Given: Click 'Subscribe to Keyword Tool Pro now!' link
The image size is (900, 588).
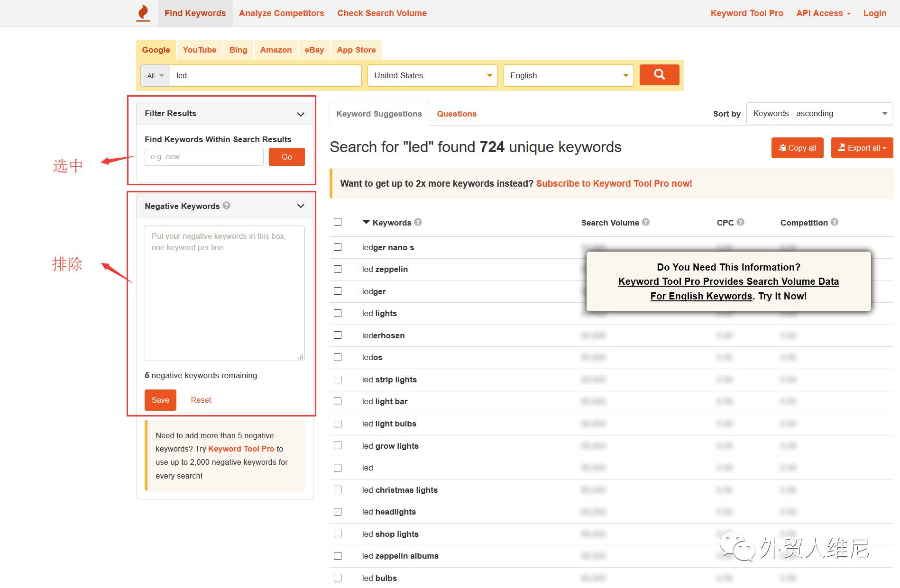Looking at the screenshot, I should 614,183.
